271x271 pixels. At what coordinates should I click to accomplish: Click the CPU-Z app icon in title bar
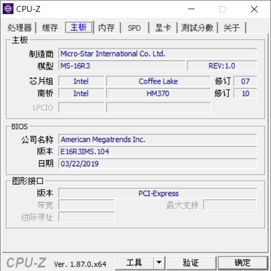(8, 9)
